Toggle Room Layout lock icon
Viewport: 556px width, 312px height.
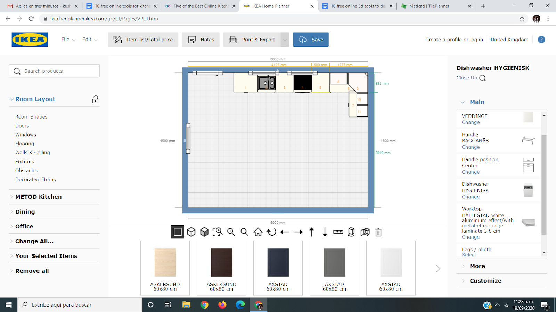coord(95,99)
